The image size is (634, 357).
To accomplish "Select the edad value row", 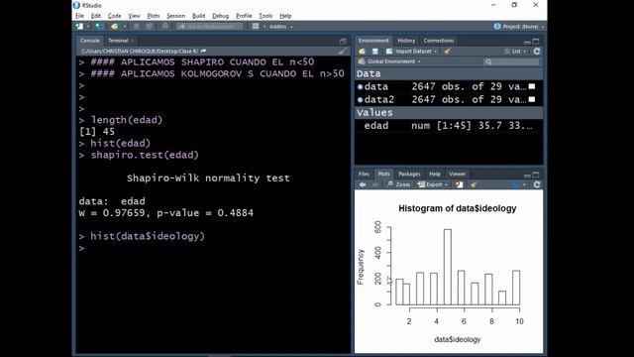I will coord(449,126).
